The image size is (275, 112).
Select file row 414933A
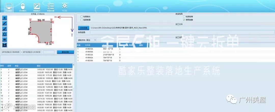pyautogui.click(x=176, y=55)
